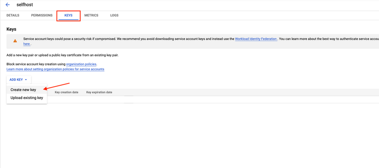Switch to the PERMISSIONS tab
Screen dimensions: 379x168
[42, 15]
